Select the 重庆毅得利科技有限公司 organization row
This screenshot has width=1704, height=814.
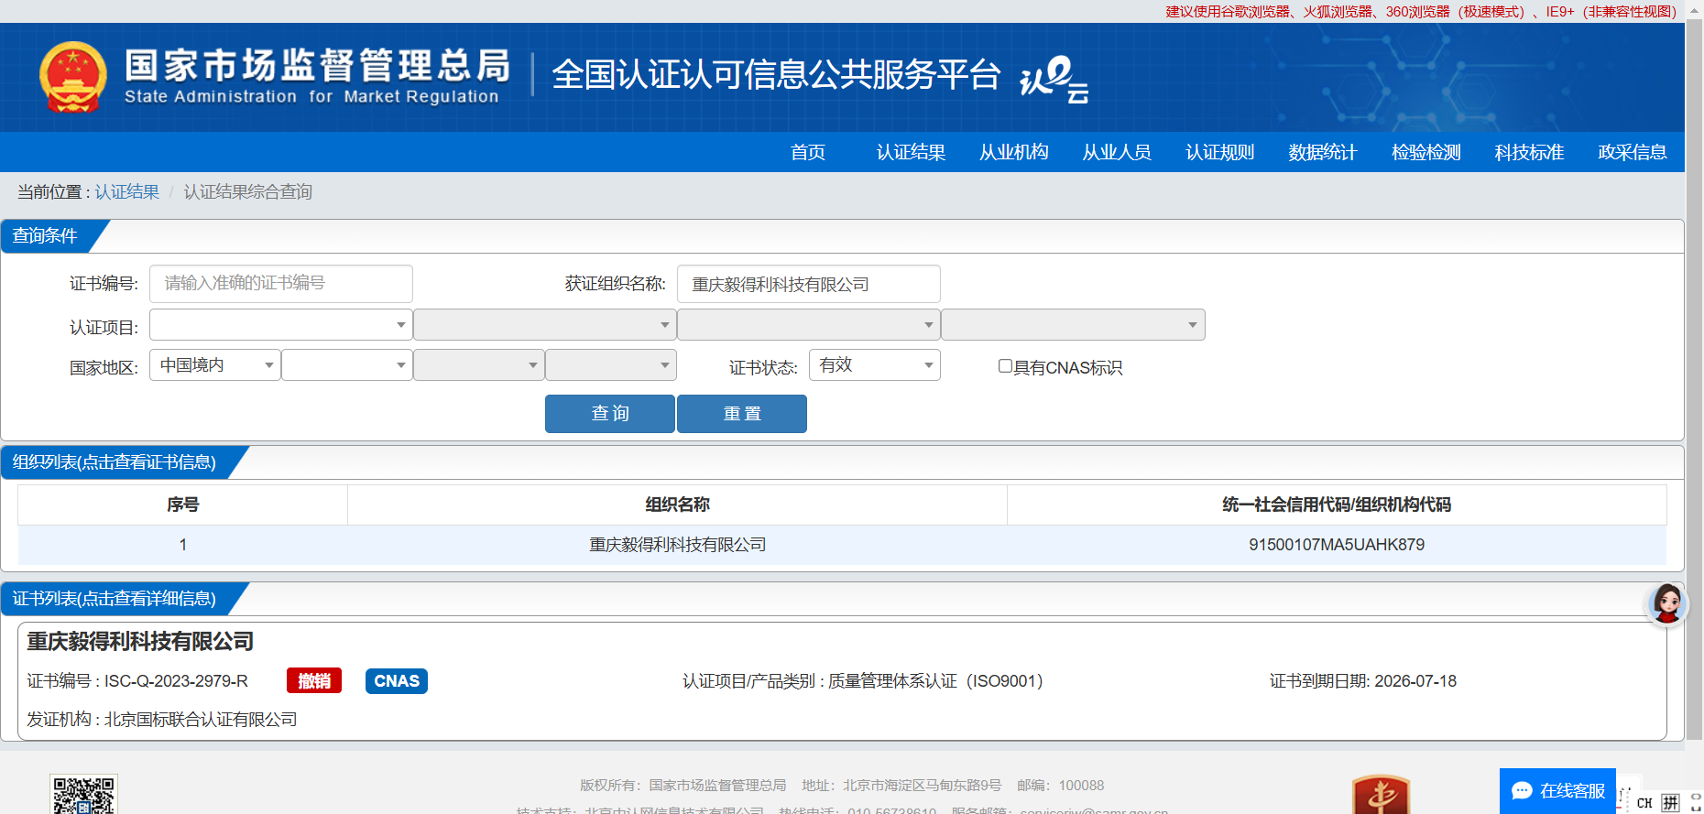677,545
